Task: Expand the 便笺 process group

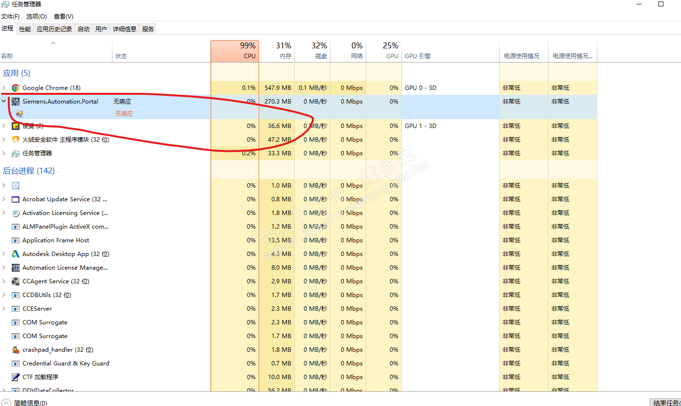Action: [4, 126]
